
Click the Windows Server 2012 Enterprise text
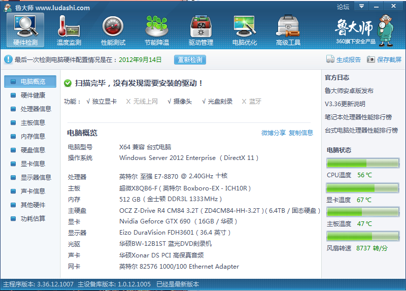[x=167, y=158]
